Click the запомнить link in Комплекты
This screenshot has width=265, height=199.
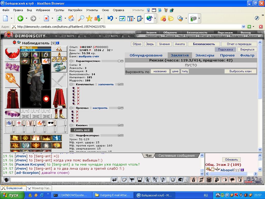click(106, 84)
